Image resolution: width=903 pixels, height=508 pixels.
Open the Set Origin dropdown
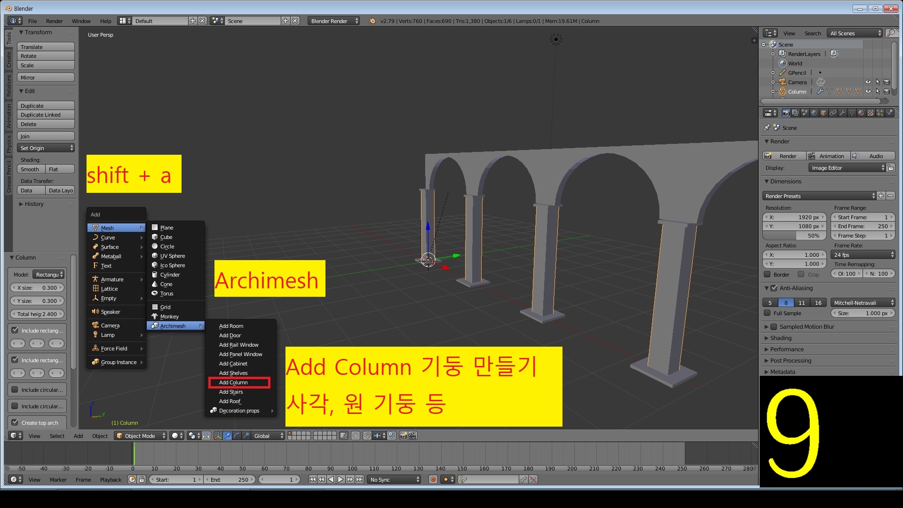pyautogui.click(x=46, y=148)
